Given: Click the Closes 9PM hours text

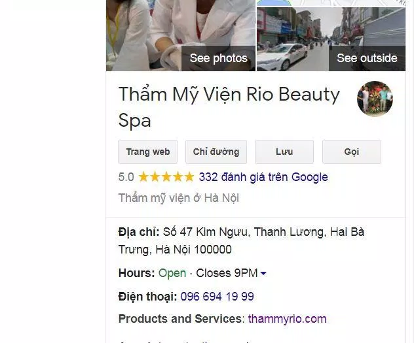Looking at the screenshot, I should [x=227, y=273].
